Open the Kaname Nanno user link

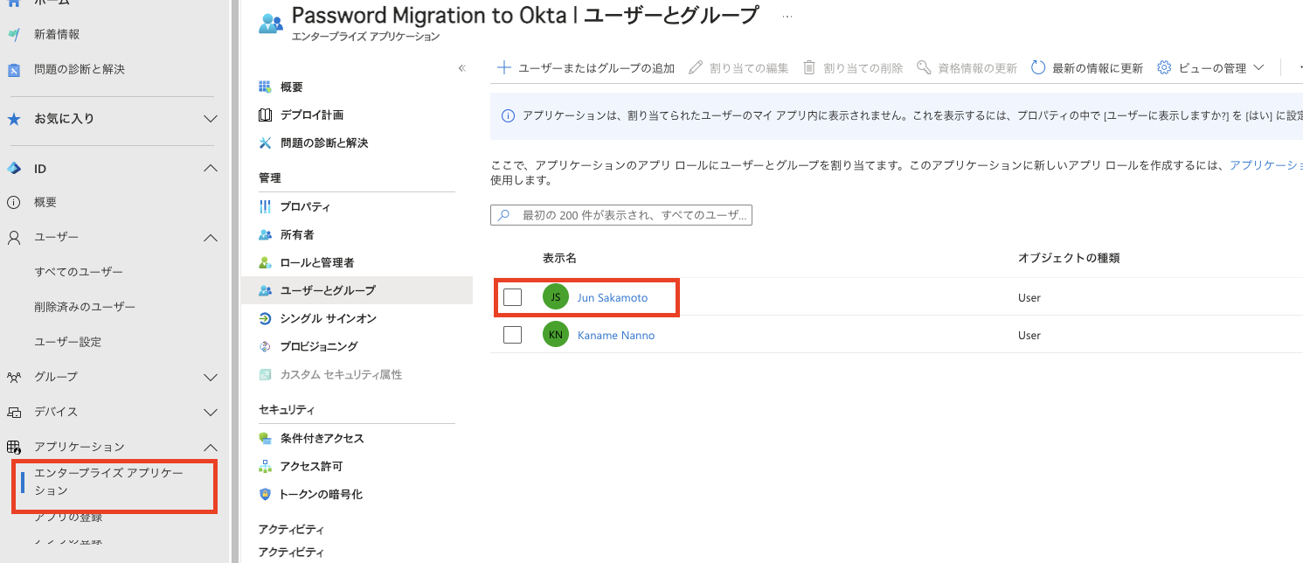click(615, 335)
